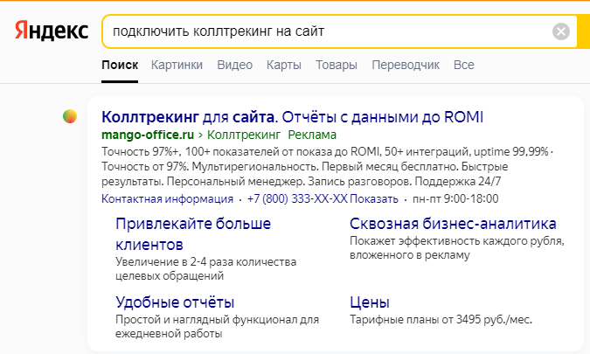Open the Сквозная бизнес-аналитика sitelink
Screen dimensions: 590x354
tap(453, 224)
